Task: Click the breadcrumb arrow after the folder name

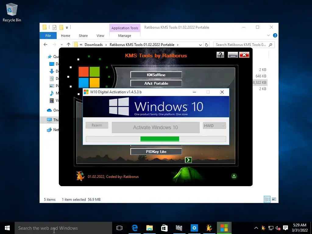Action: (178, 45)
